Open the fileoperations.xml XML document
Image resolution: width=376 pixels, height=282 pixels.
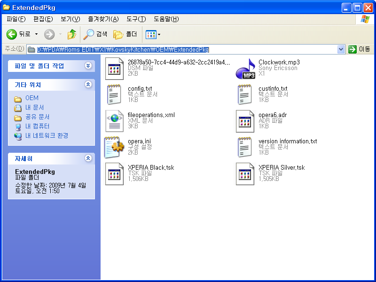[114, 120]
